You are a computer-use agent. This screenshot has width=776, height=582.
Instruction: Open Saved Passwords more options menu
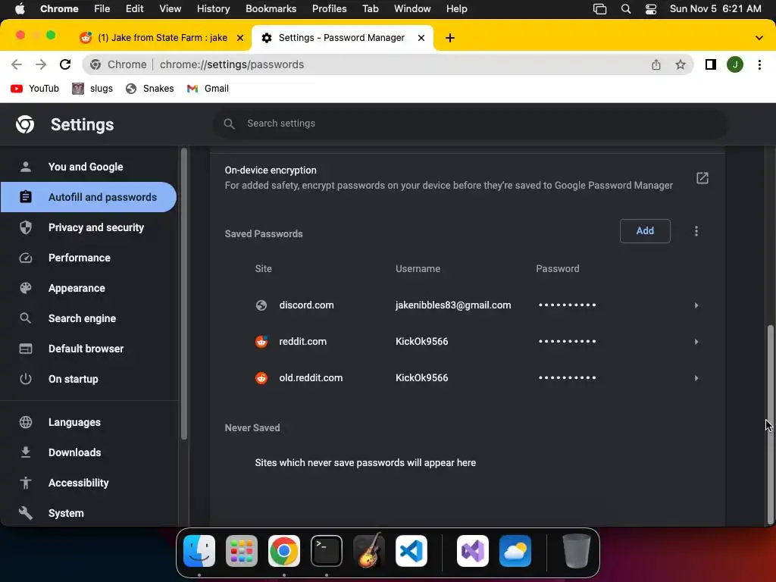coord(696,231)
